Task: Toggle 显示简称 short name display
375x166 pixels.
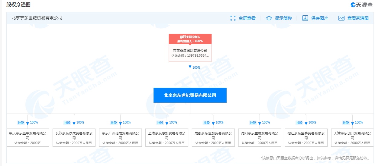Action: tap(283, 18)
